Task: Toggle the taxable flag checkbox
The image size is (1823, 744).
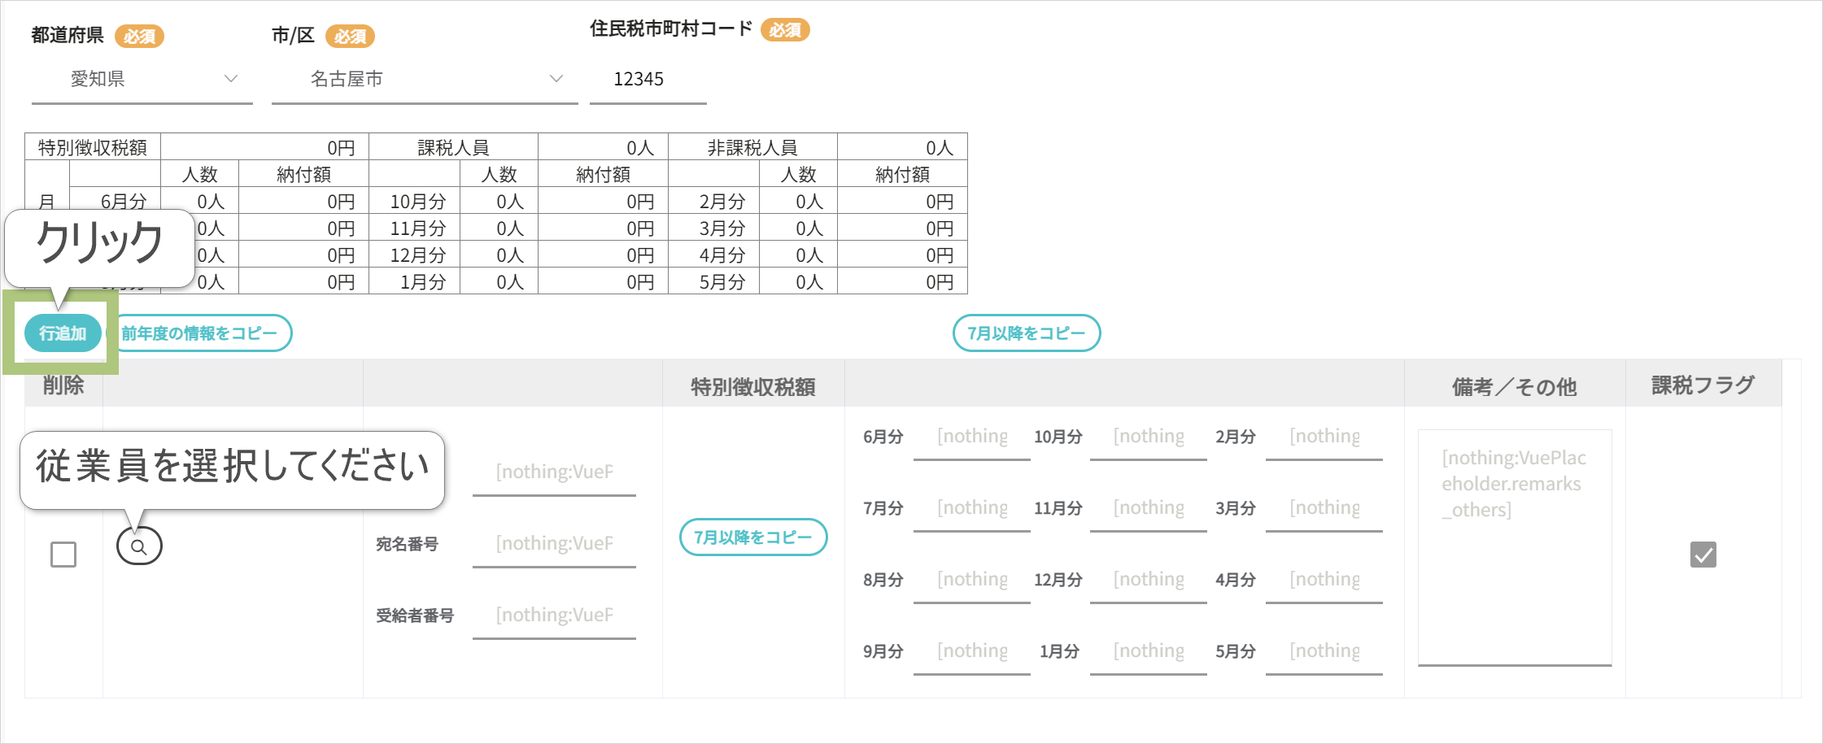Action: (x=1703, y=555)
